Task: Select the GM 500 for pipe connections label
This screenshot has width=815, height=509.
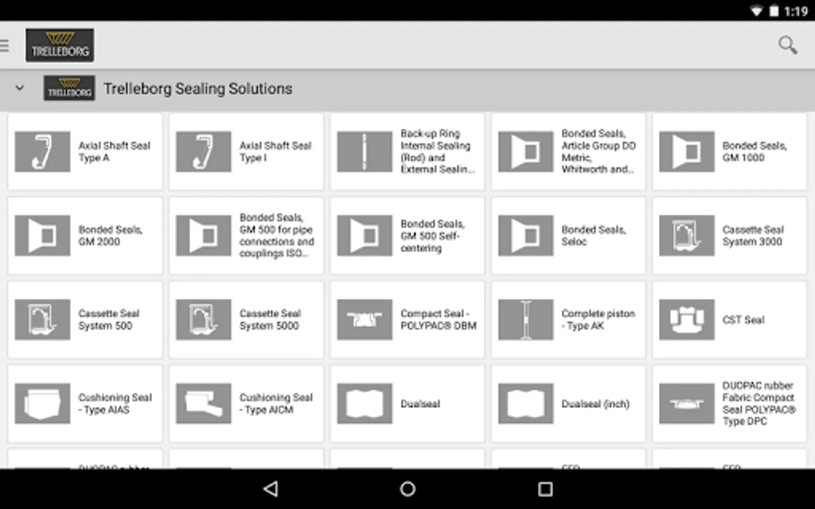Action: click(x=277, y=235)
